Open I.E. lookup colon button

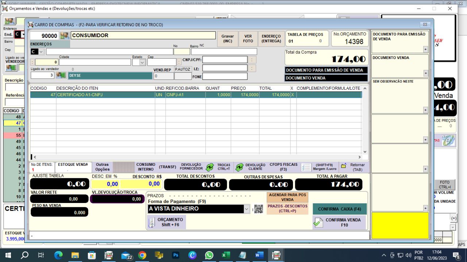pos(252,68)
